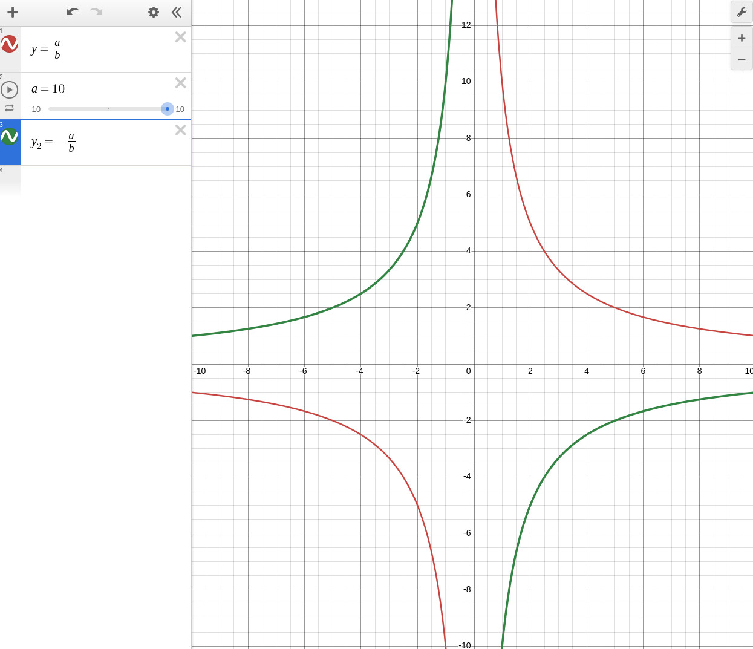Undo the last action
Image resolution: width=753 pixels, height=649 pixels.
click(x=73, y=12)
